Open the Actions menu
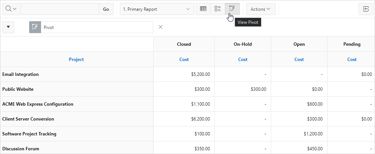The height and width of the screenshot is (154, 375). click(x=261, y=9)
